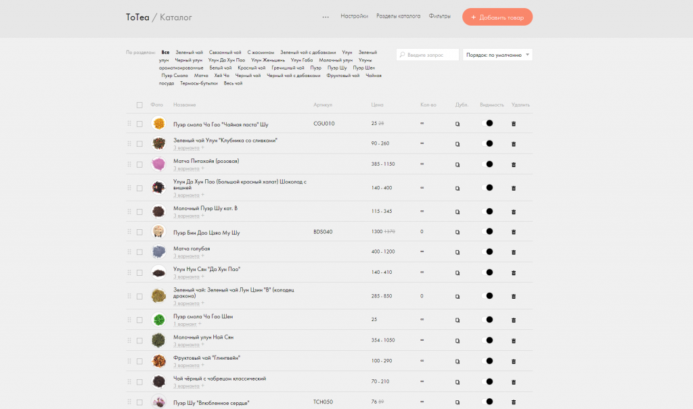This screenshot has width=693, height=409.
Task: Grab the drag handle of Пуэр смола Ча Гао Шен
Action: pos(129,320)
